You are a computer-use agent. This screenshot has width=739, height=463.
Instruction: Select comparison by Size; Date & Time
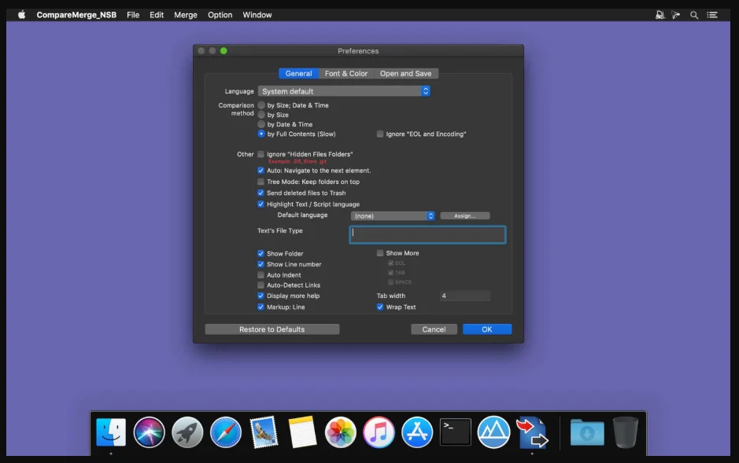click(x=261, y=105)
